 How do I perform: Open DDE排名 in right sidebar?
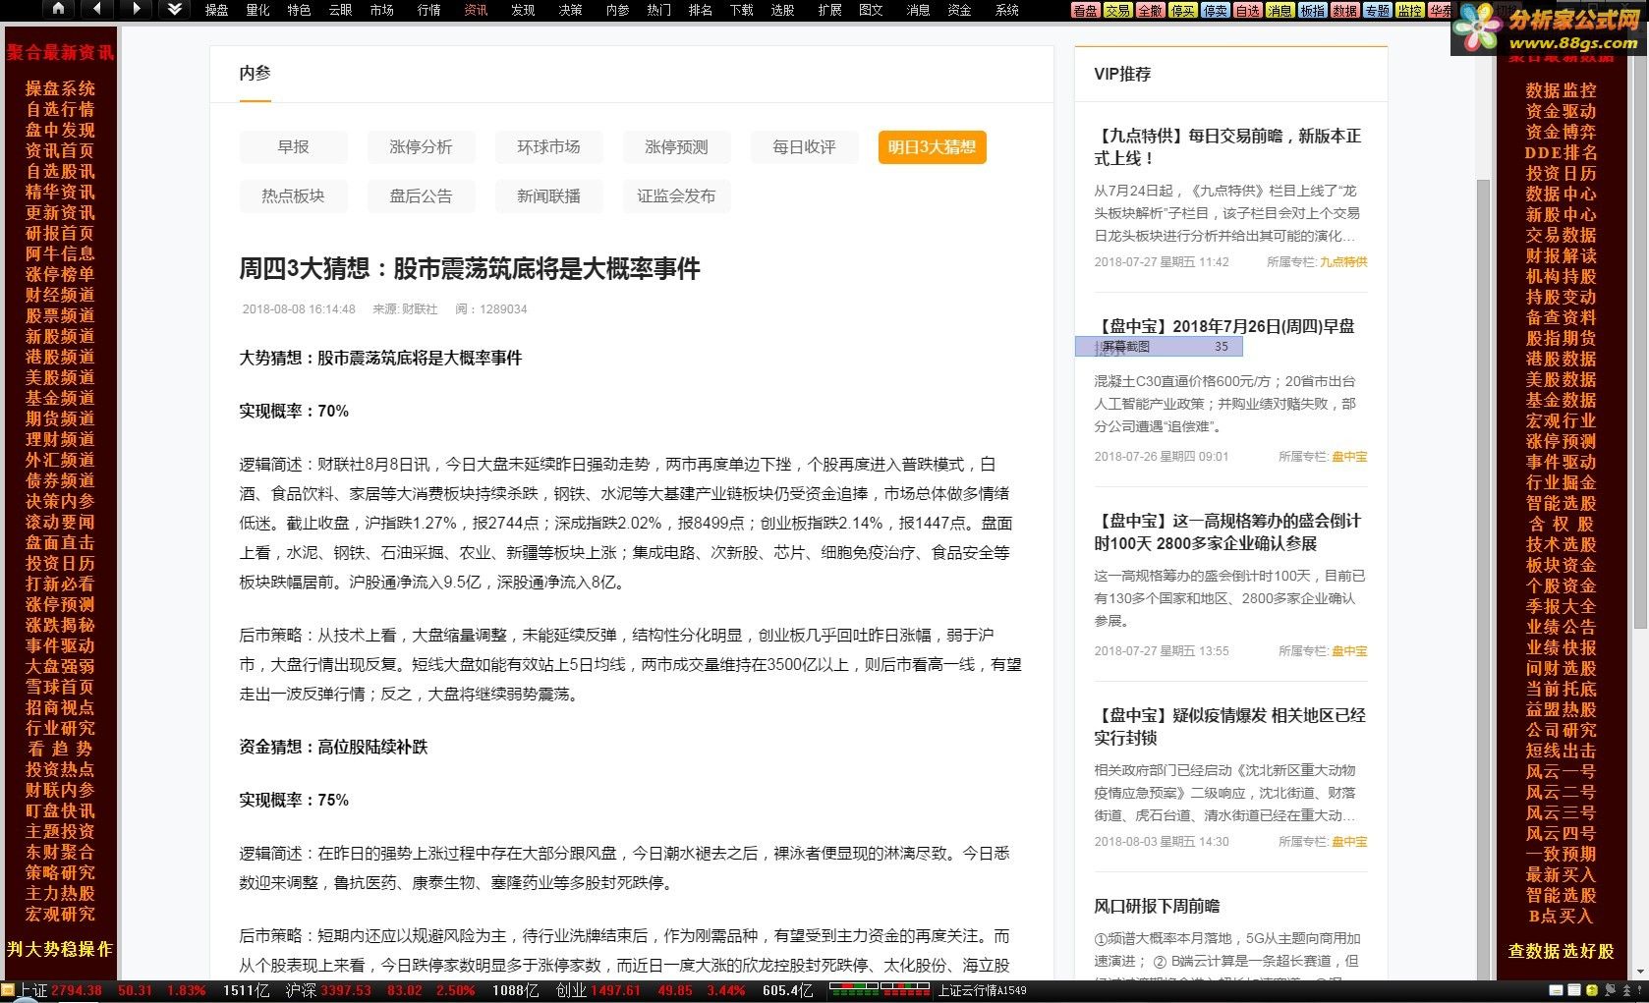coord(1561,152)
